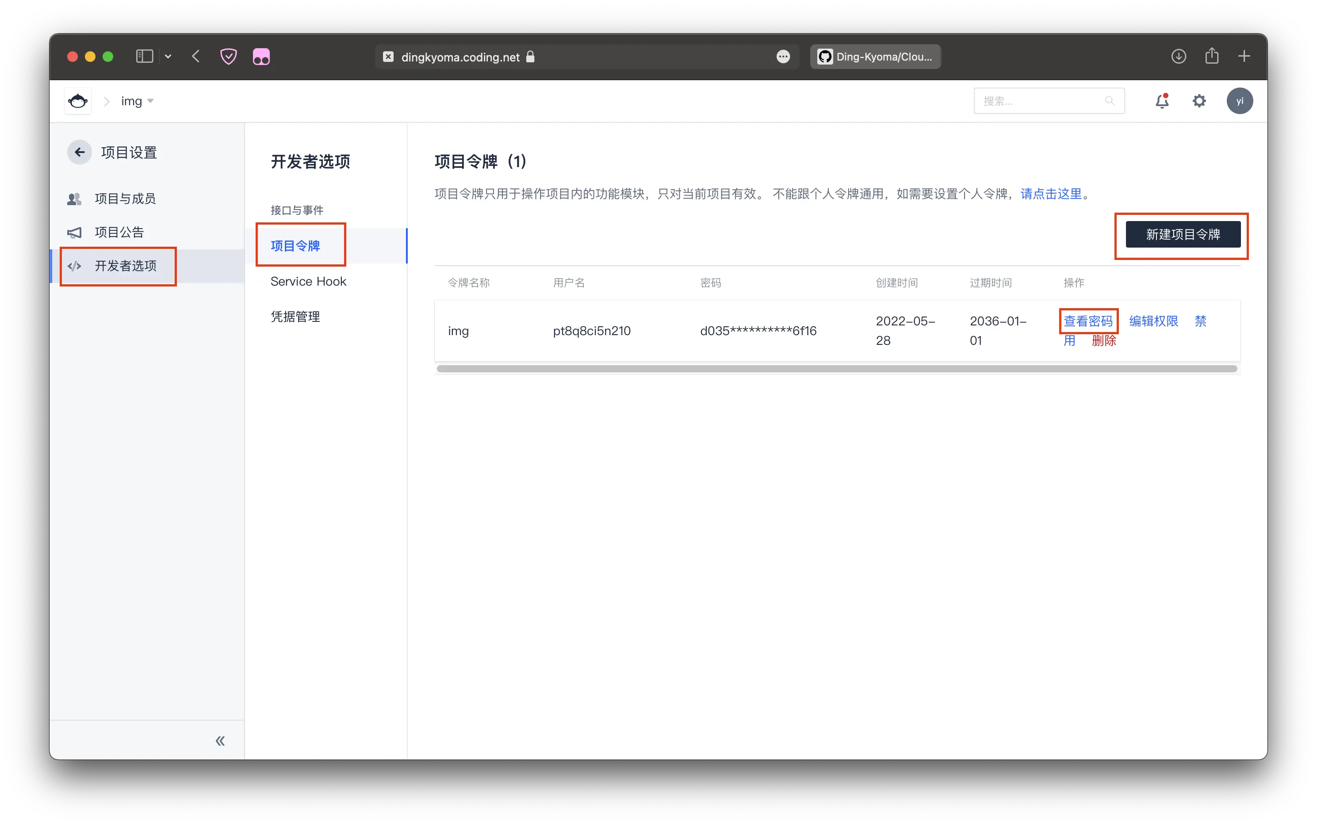Screen dimensions: 1317x825
Task: Open the yi user avatar menu
Action: tap(1240, 101)
